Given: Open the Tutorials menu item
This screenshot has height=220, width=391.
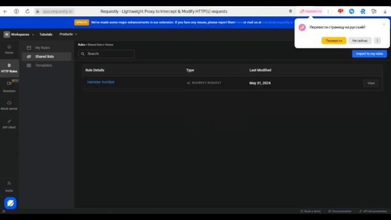Looking at the screenshot, I should (46, 34).
